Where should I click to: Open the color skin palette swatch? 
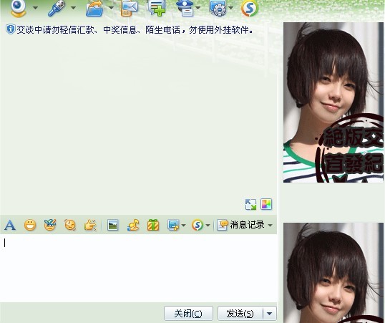point(266,204)
